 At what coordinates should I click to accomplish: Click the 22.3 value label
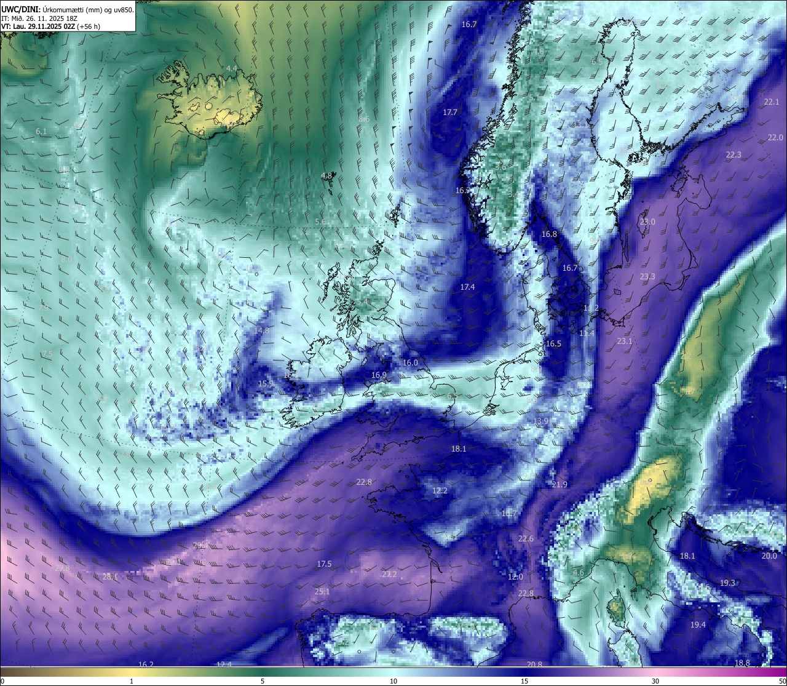pyautogui.click(x=734, y=155)
